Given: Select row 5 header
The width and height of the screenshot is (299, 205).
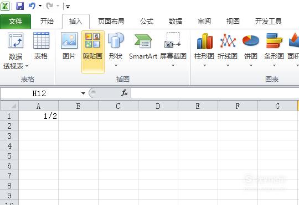Looking at the screenshot, I should coord(9,155).
